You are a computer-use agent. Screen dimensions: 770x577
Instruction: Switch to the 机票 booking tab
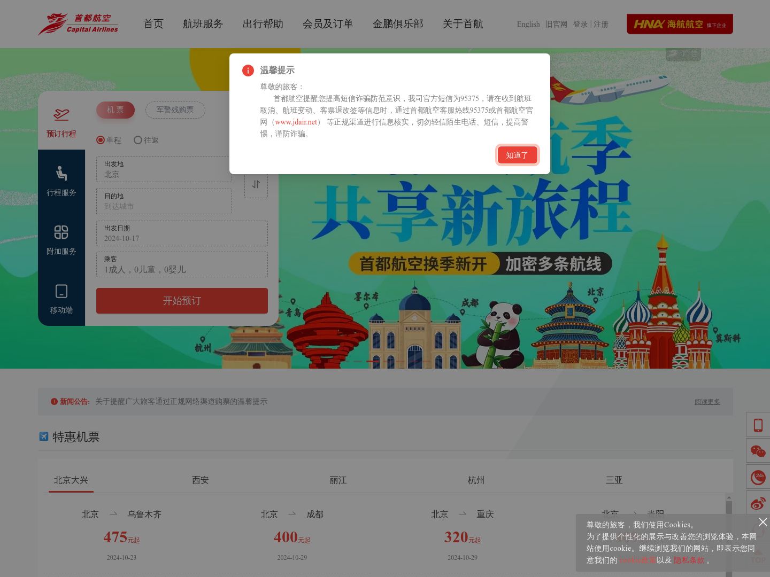coord(115,110)
